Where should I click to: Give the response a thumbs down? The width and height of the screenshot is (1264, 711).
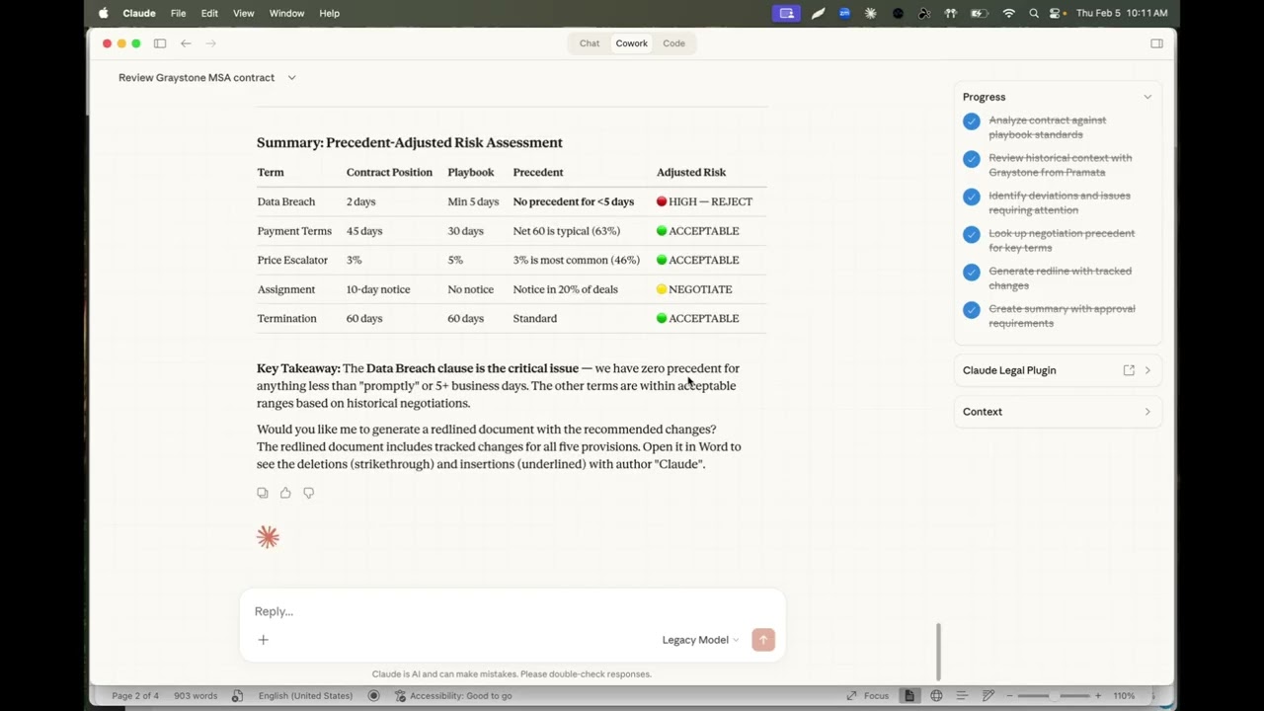click(x=309, y=493)
